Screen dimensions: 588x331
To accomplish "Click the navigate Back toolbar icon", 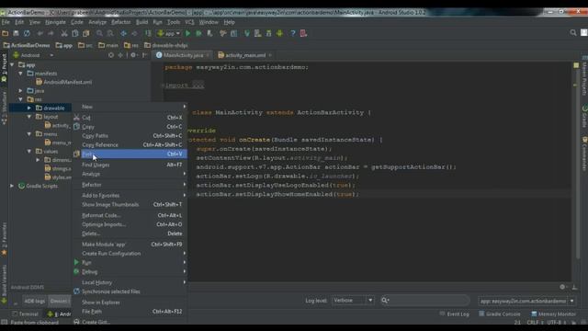I will click(123, 33).
